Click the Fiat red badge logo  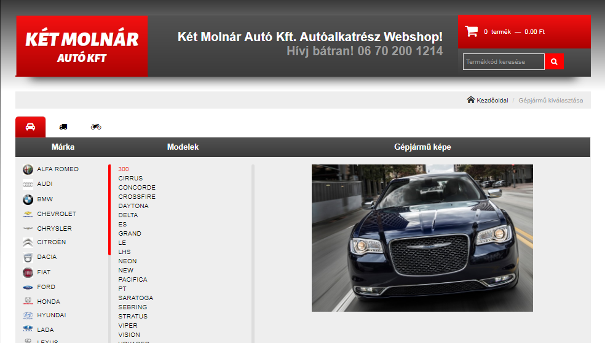[x=28, y=272]
